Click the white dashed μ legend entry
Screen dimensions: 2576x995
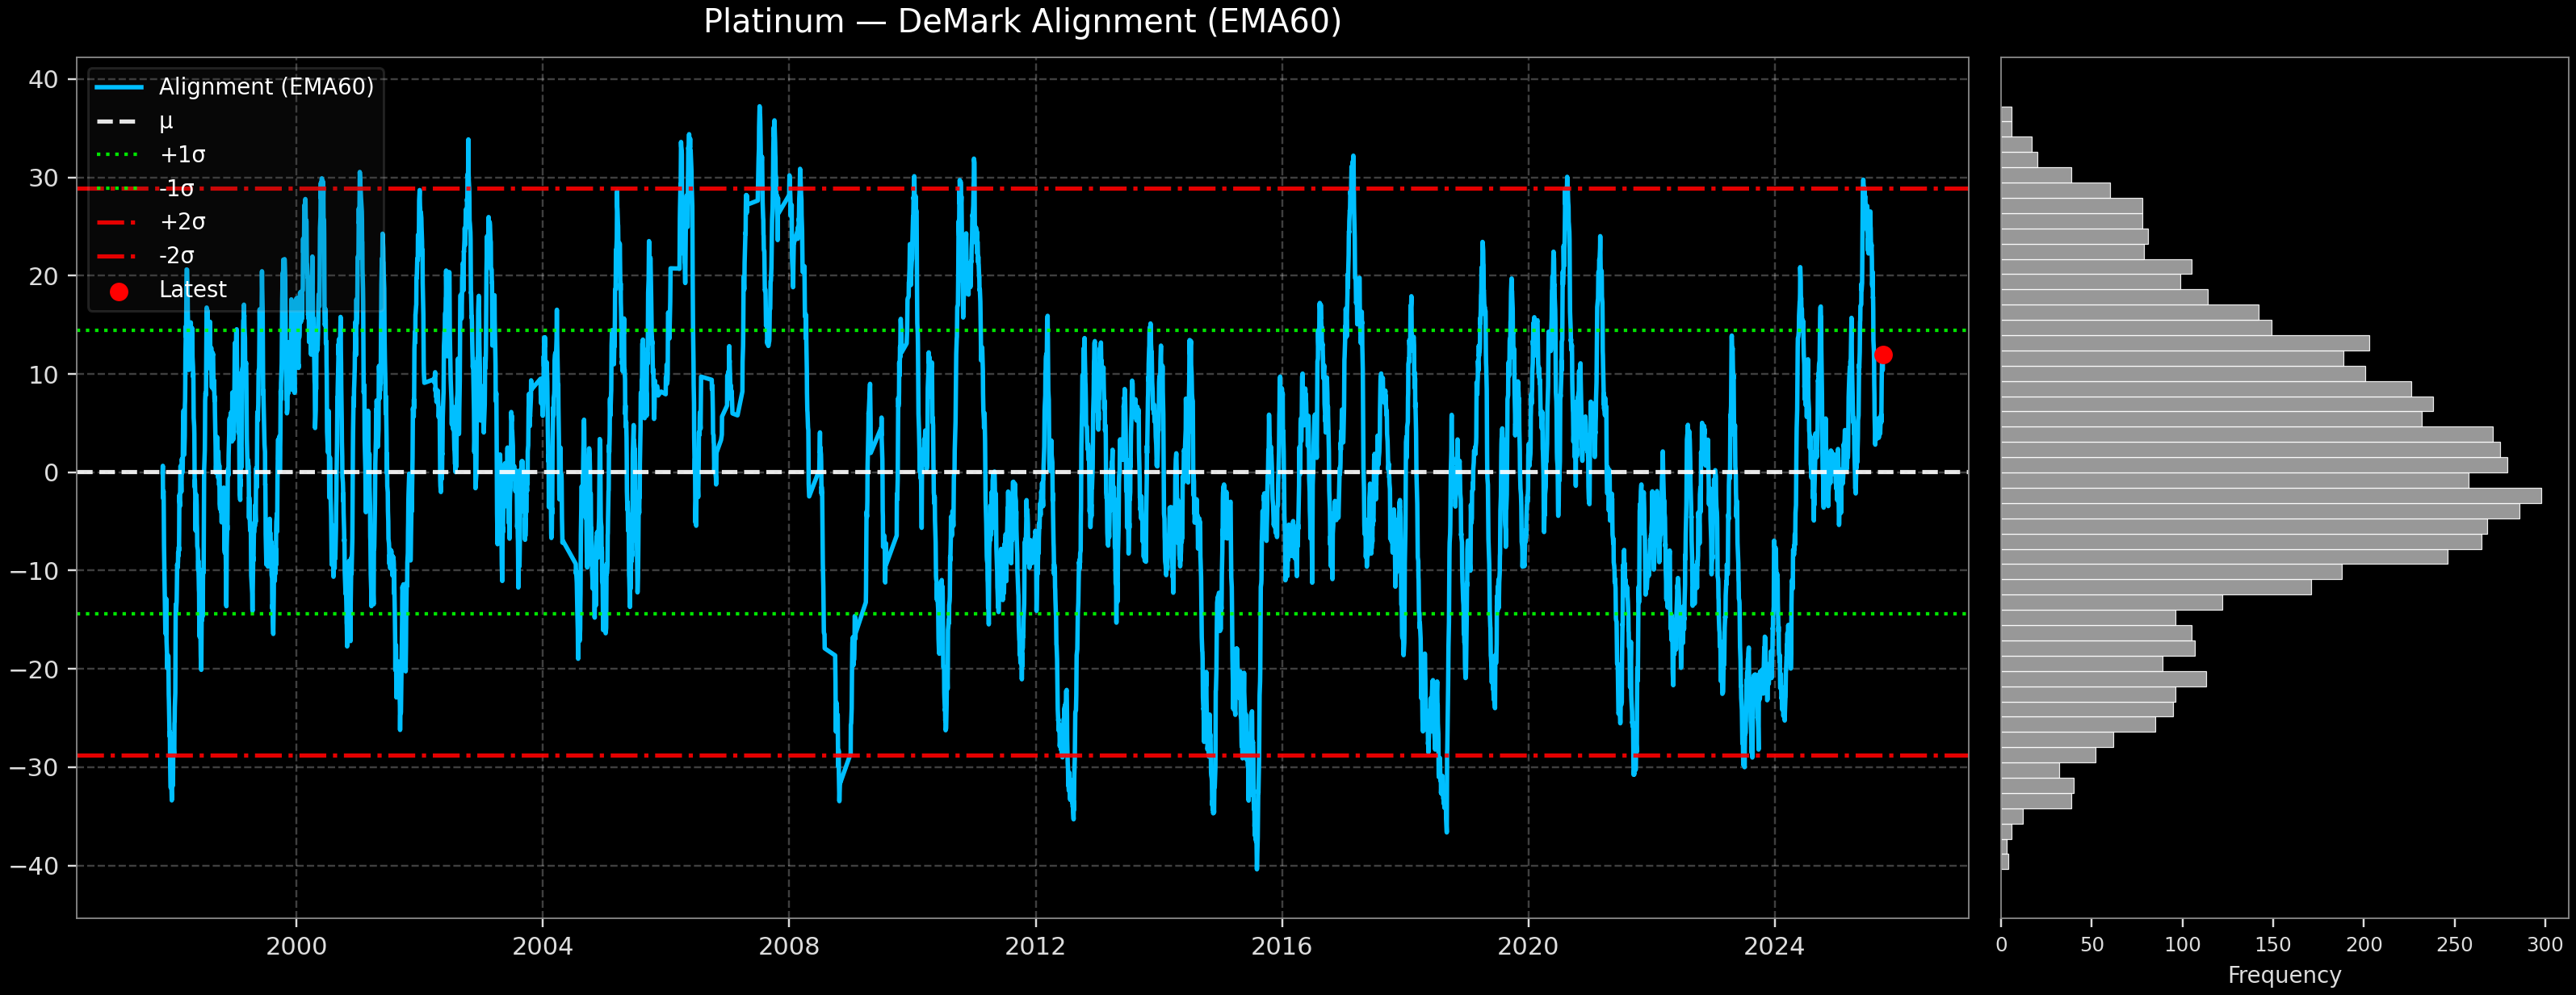tap(166, 121)
